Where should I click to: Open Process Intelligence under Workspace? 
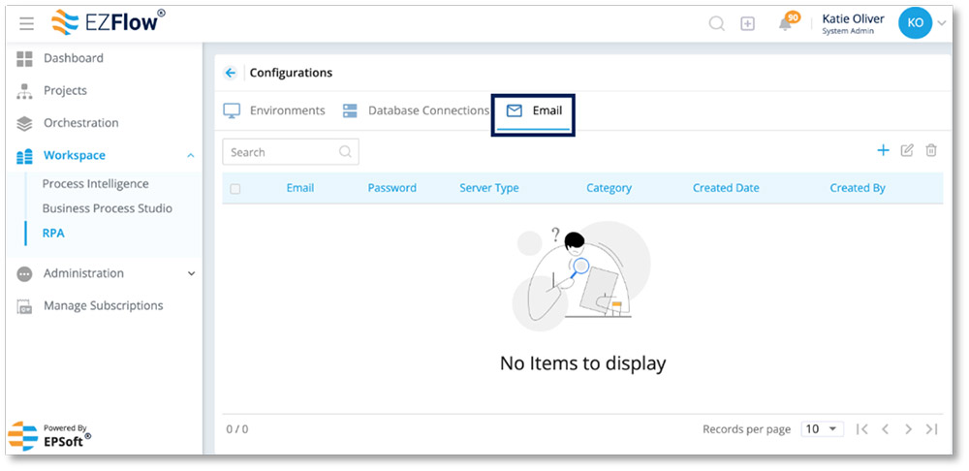pyautogui.click(x=95, y=183)
